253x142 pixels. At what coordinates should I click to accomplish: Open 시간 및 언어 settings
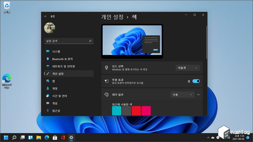[69, 96]
